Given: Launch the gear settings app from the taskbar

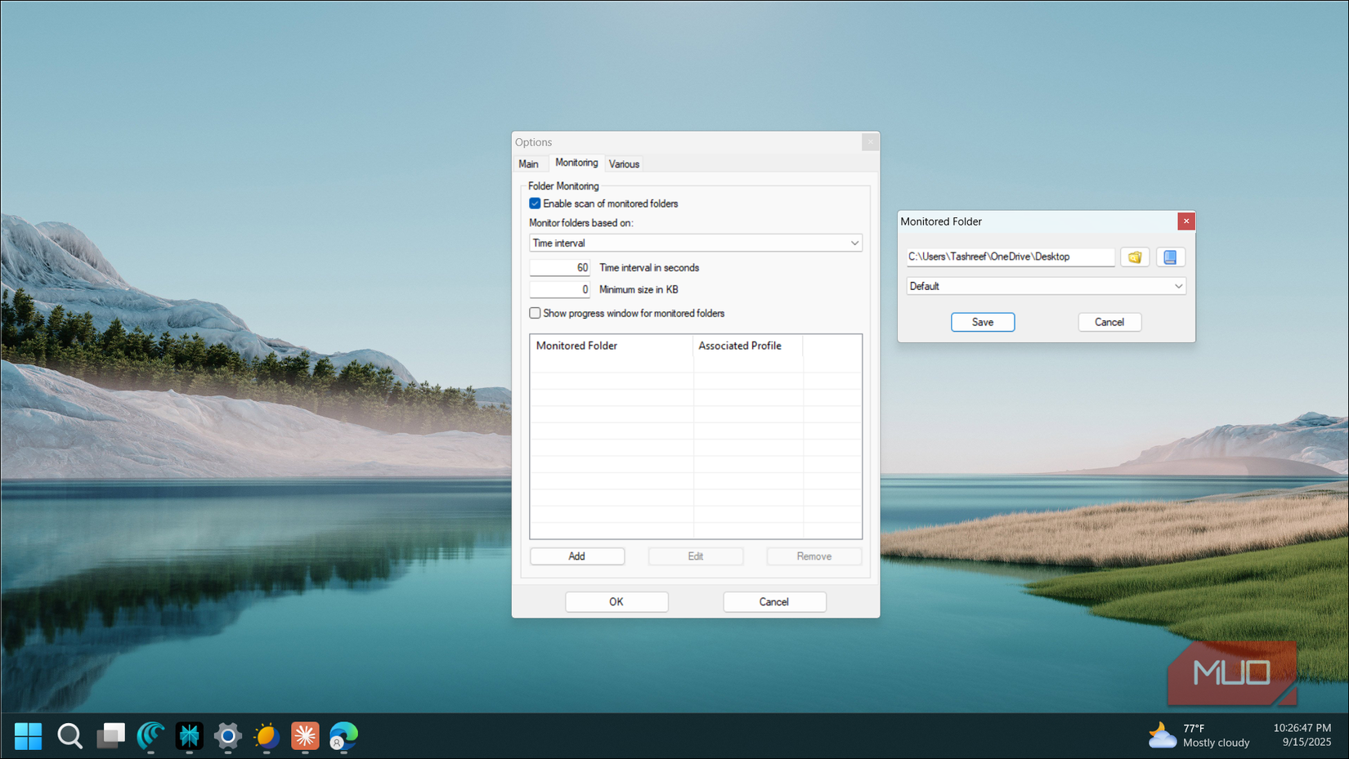Looking at the screenshot, I should click(227, 736).
